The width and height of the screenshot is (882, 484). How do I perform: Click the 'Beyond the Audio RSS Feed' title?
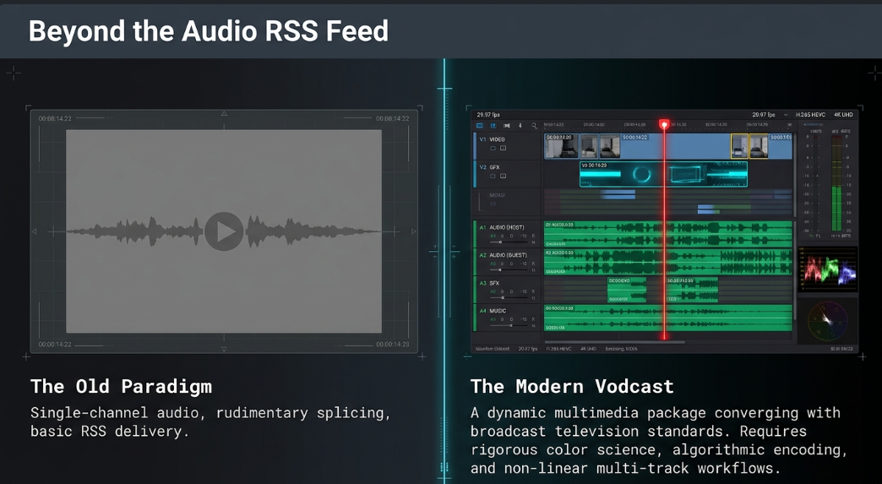coord(209,31)
